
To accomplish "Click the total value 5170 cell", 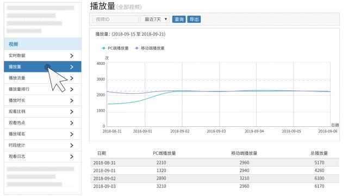I will tap(319, 163).
